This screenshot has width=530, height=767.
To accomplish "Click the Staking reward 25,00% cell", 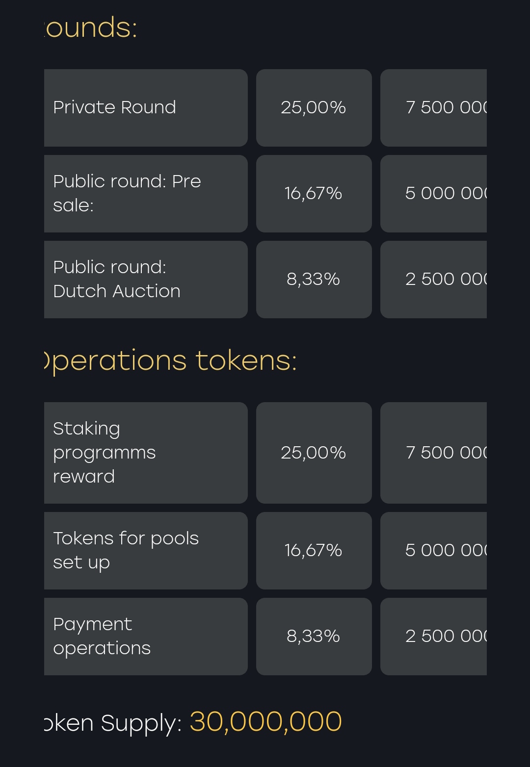I will tap(314, 453).
